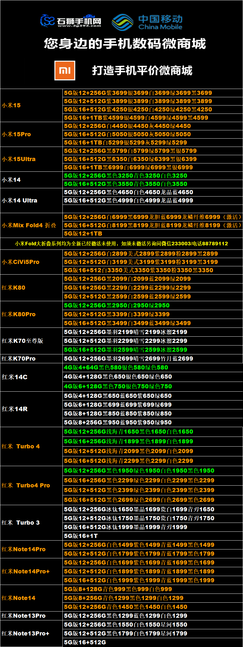The height and width of the screenshot is (647, 243).
Task: Select the row 5G版16+1TB白5299
Action: [x=153, y=142]
